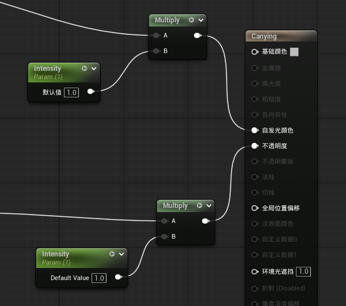Click preview icon on Intensity node with Default Value

112,254
